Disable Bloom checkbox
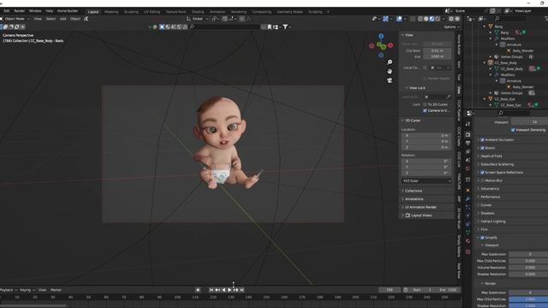The image size is (548, 308). pyautogui.click(x=482, y=148)
